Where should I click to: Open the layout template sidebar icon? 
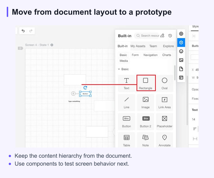coord(181,78)
